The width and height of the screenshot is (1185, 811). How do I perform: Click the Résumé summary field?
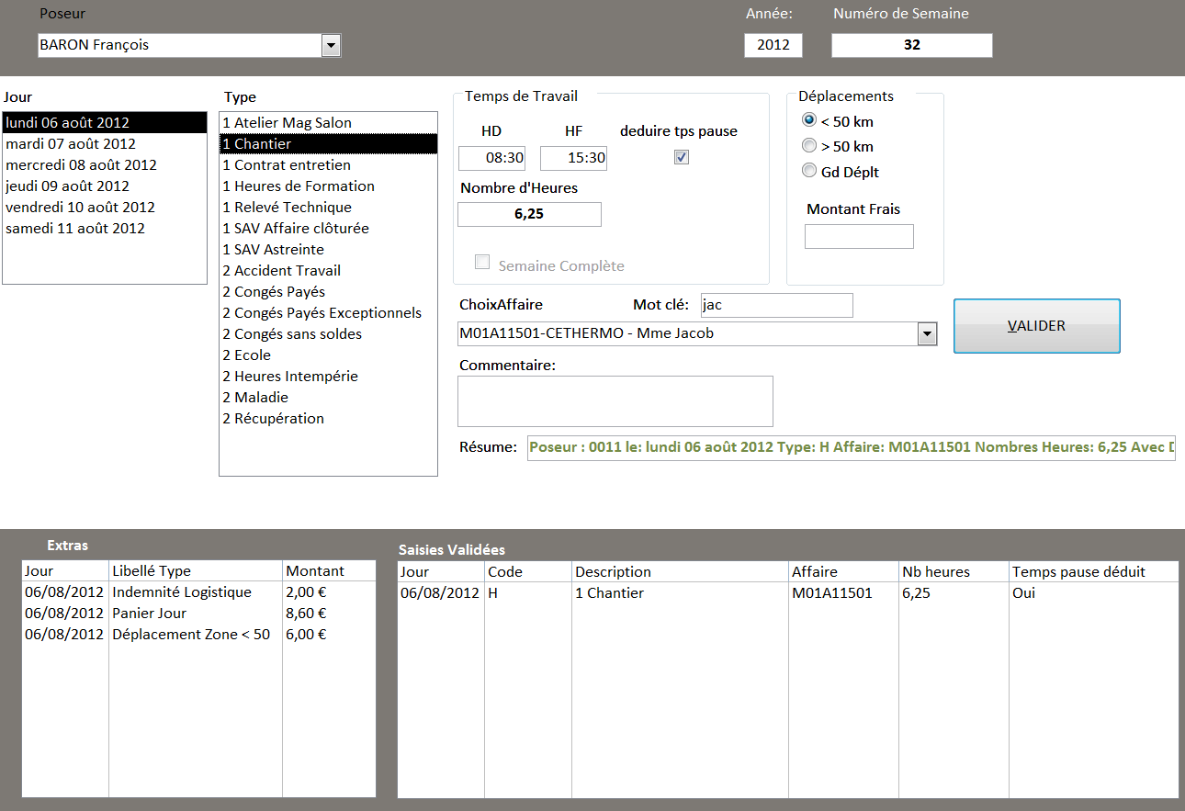click(x=852, y=448)
